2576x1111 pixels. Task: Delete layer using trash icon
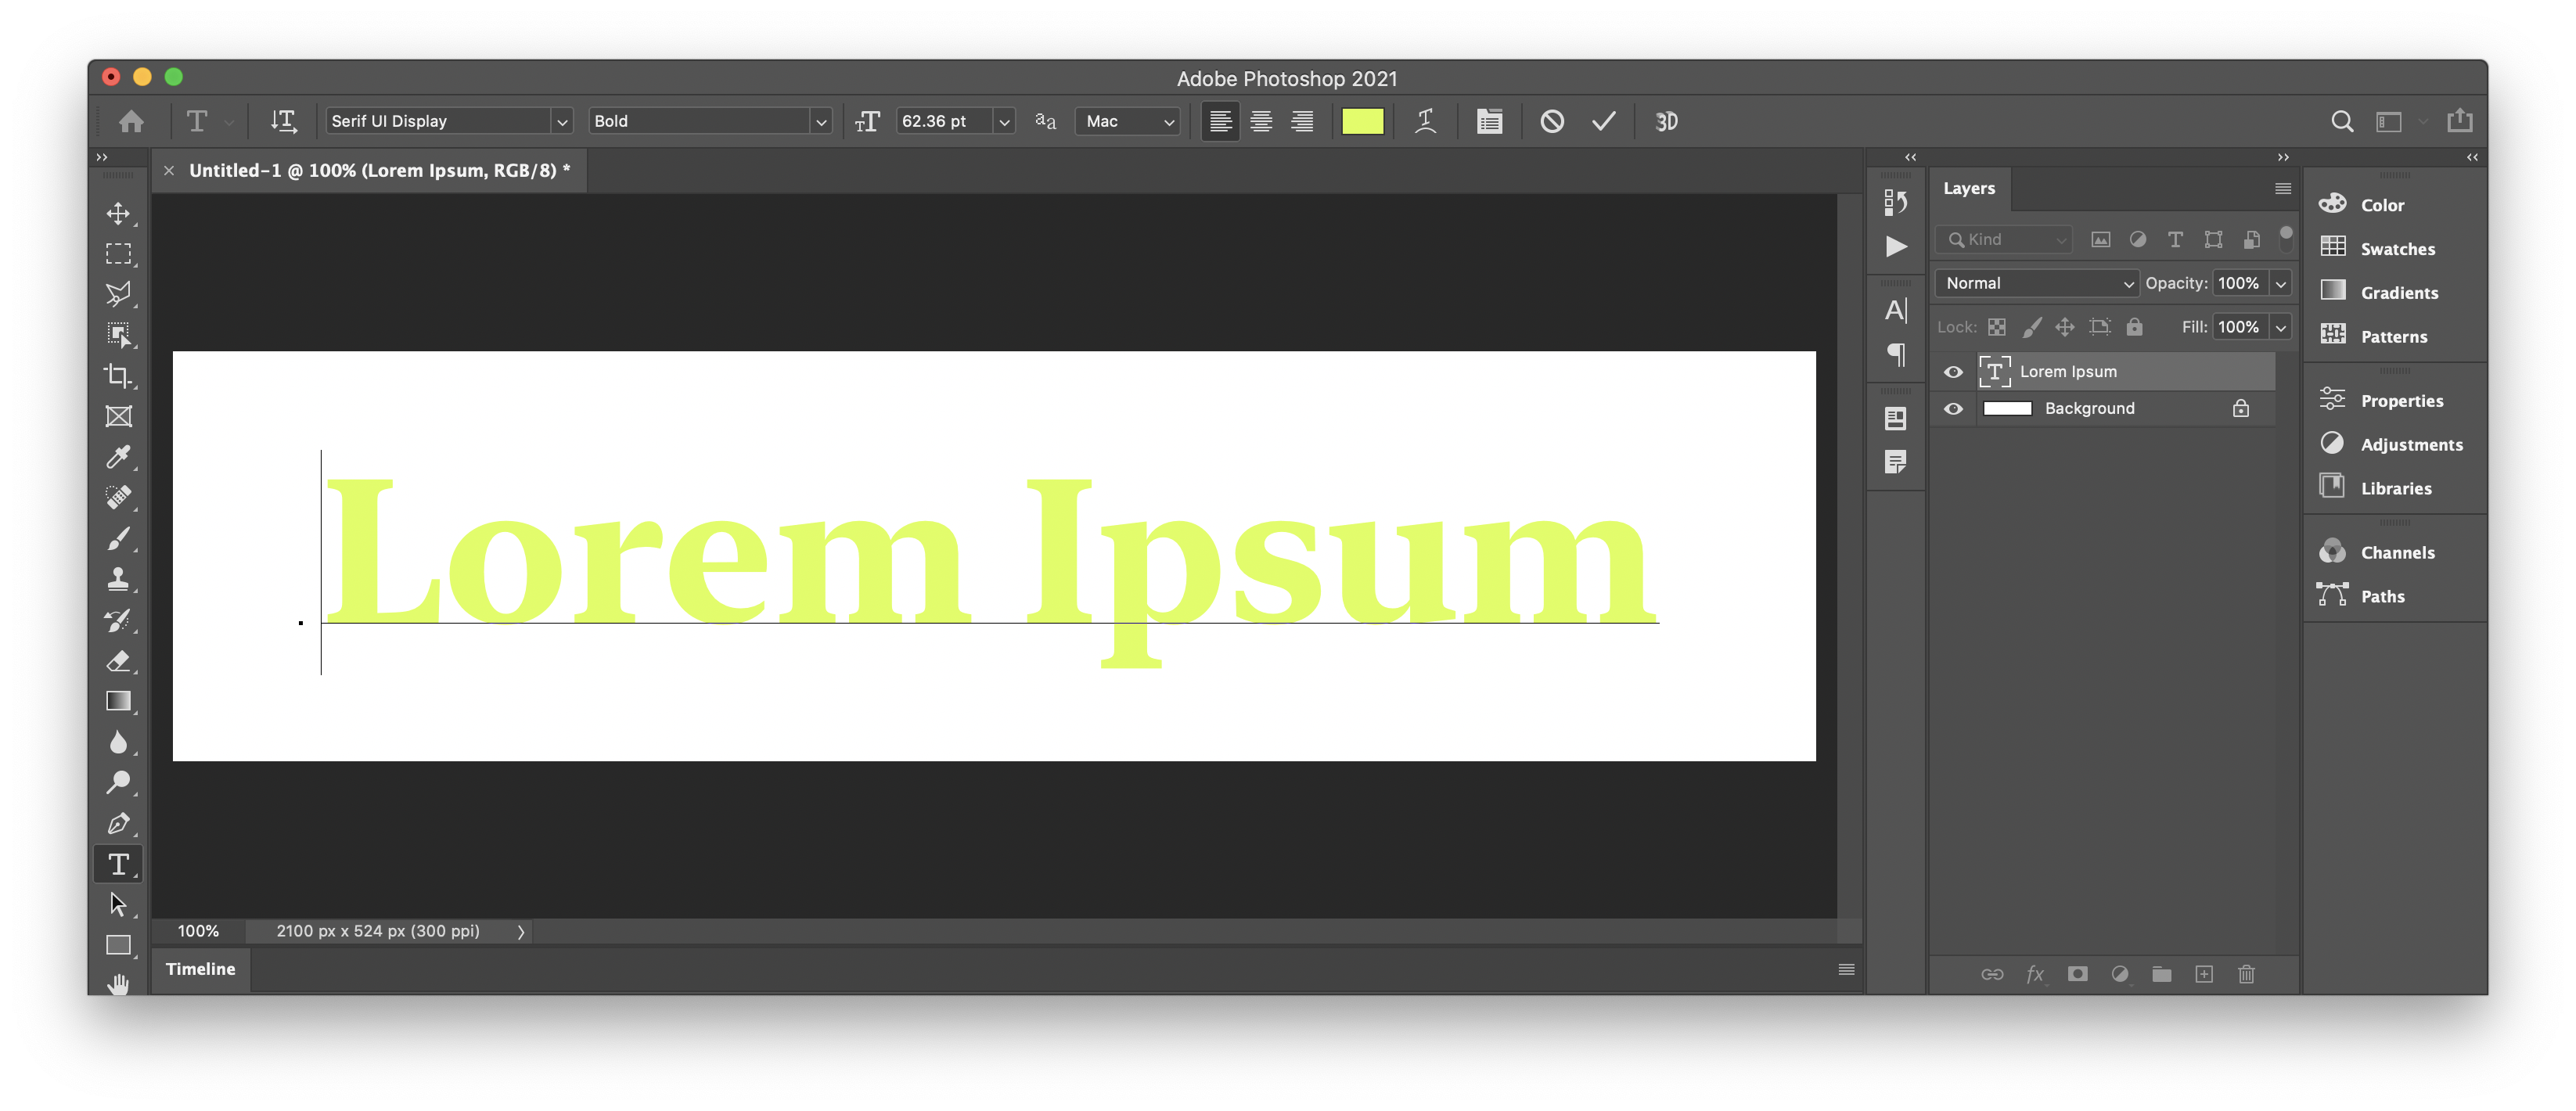pos(2246,974)
